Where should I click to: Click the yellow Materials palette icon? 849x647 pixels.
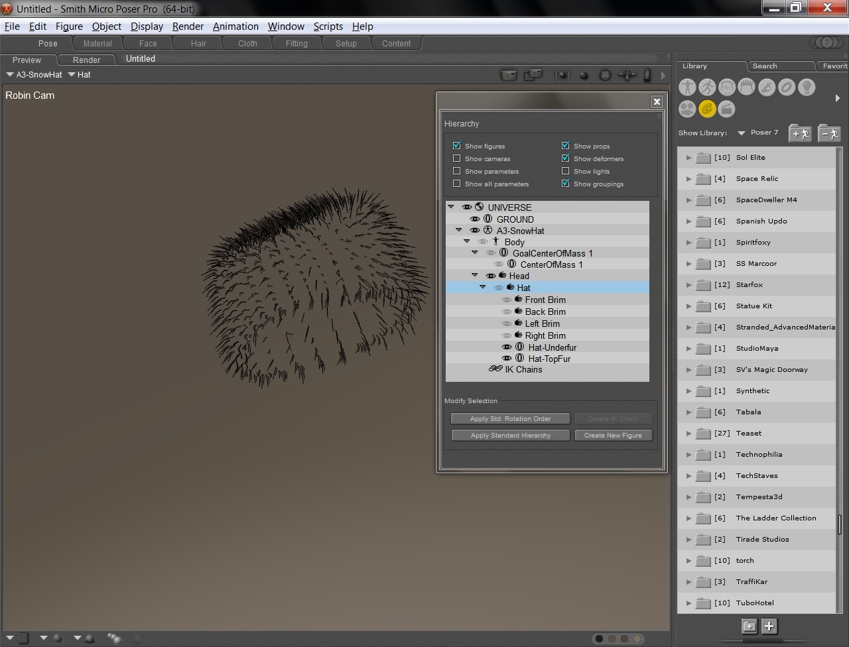pyautogui.click(x=707, y=109)
